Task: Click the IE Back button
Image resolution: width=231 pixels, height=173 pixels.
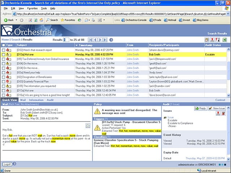Action: pyautogui.click(x=9, y=20)
